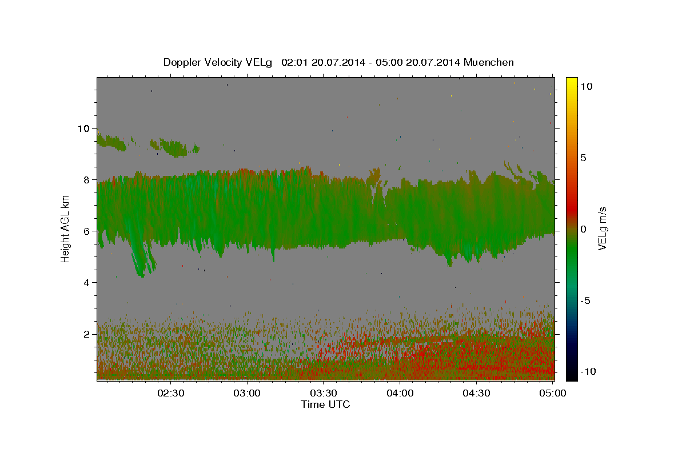Click the 'Height AGL km' axis label
686x457 pixels.
tap(66, 228)
